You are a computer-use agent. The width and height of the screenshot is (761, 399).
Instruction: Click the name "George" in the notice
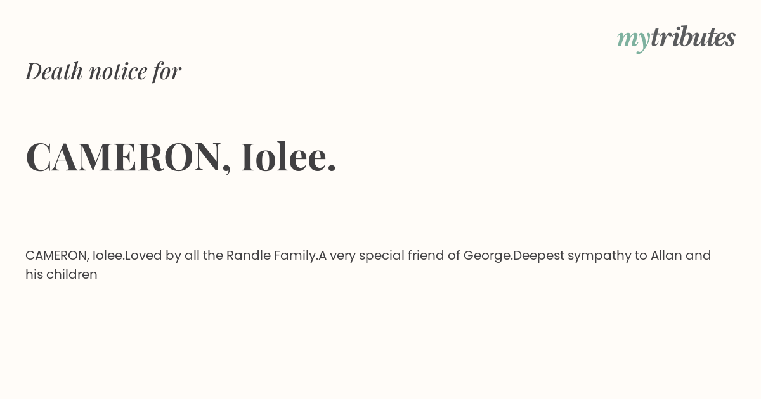487,255
